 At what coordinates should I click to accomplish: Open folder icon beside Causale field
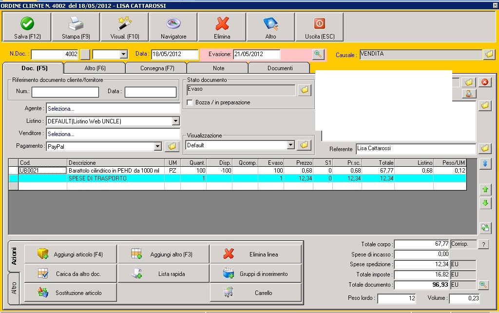pos(489,54)
